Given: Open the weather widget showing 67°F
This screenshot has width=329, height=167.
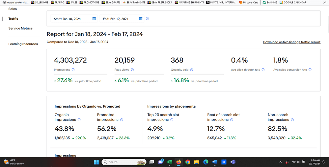Looking at the screenshot, I should (14, 162).
